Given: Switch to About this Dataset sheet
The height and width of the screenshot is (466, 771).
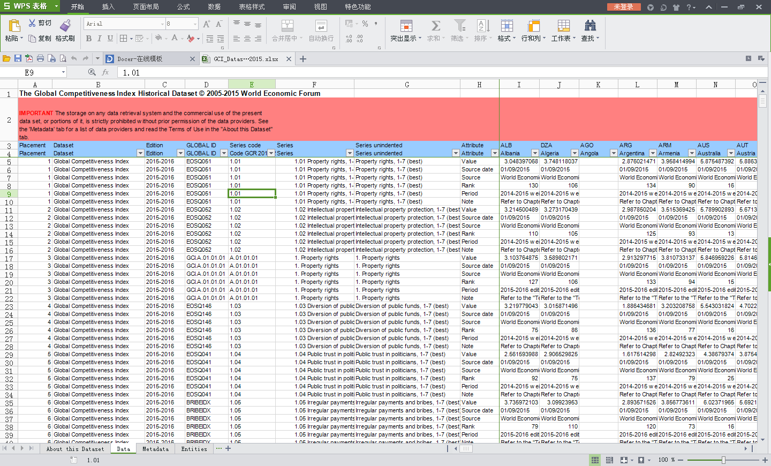Looking at the screenshot, I should click(x=75, y=449).
